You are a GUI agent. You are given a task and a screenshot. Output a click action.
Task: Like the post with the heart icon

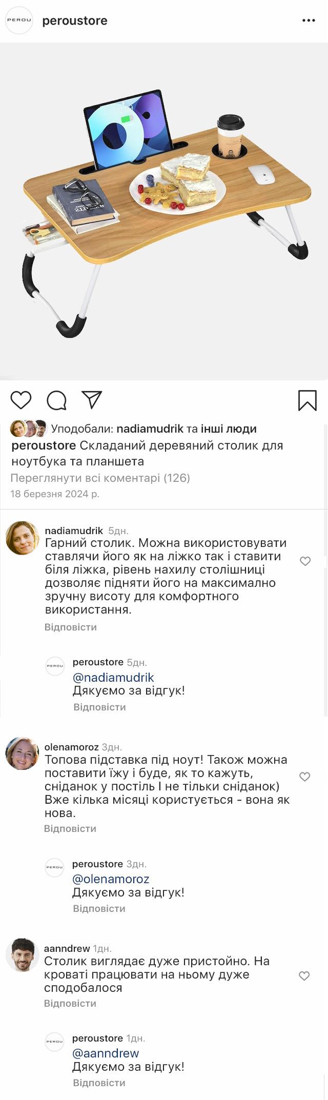pos(21,400)
